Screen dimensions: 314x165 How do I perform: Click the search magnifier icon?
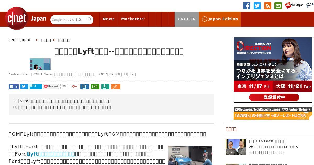[90, 19]
